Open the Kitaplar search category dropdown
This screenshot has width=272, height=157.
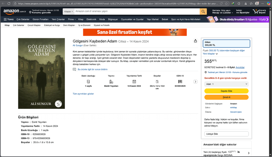coord(69,12)
